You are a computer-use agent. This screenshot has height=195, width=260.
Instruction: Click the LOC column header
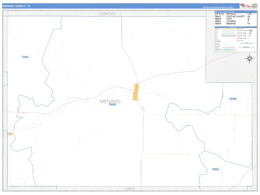(x=249, y=14)
